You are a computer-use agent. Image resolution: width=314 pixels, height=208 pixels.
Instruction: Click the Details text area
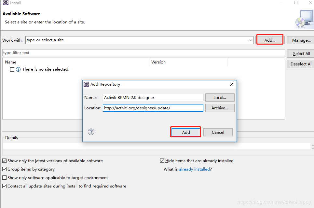(x=157, y=146)
